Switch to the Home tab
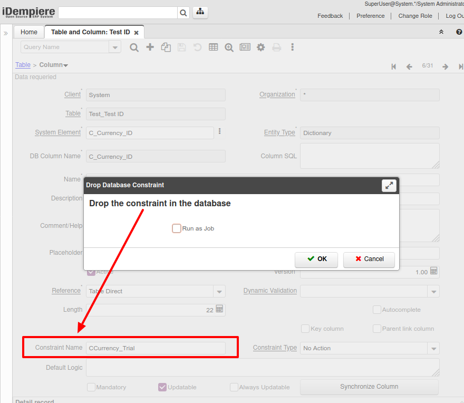 pyautogui.click(x=29, y=32)
